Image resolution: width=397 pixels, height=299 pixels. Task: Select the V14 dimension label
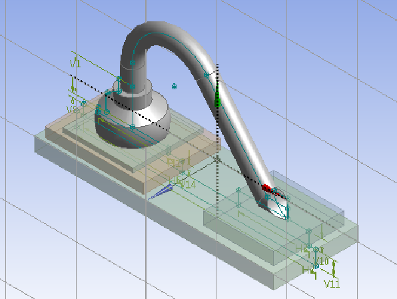coord(189,184)
